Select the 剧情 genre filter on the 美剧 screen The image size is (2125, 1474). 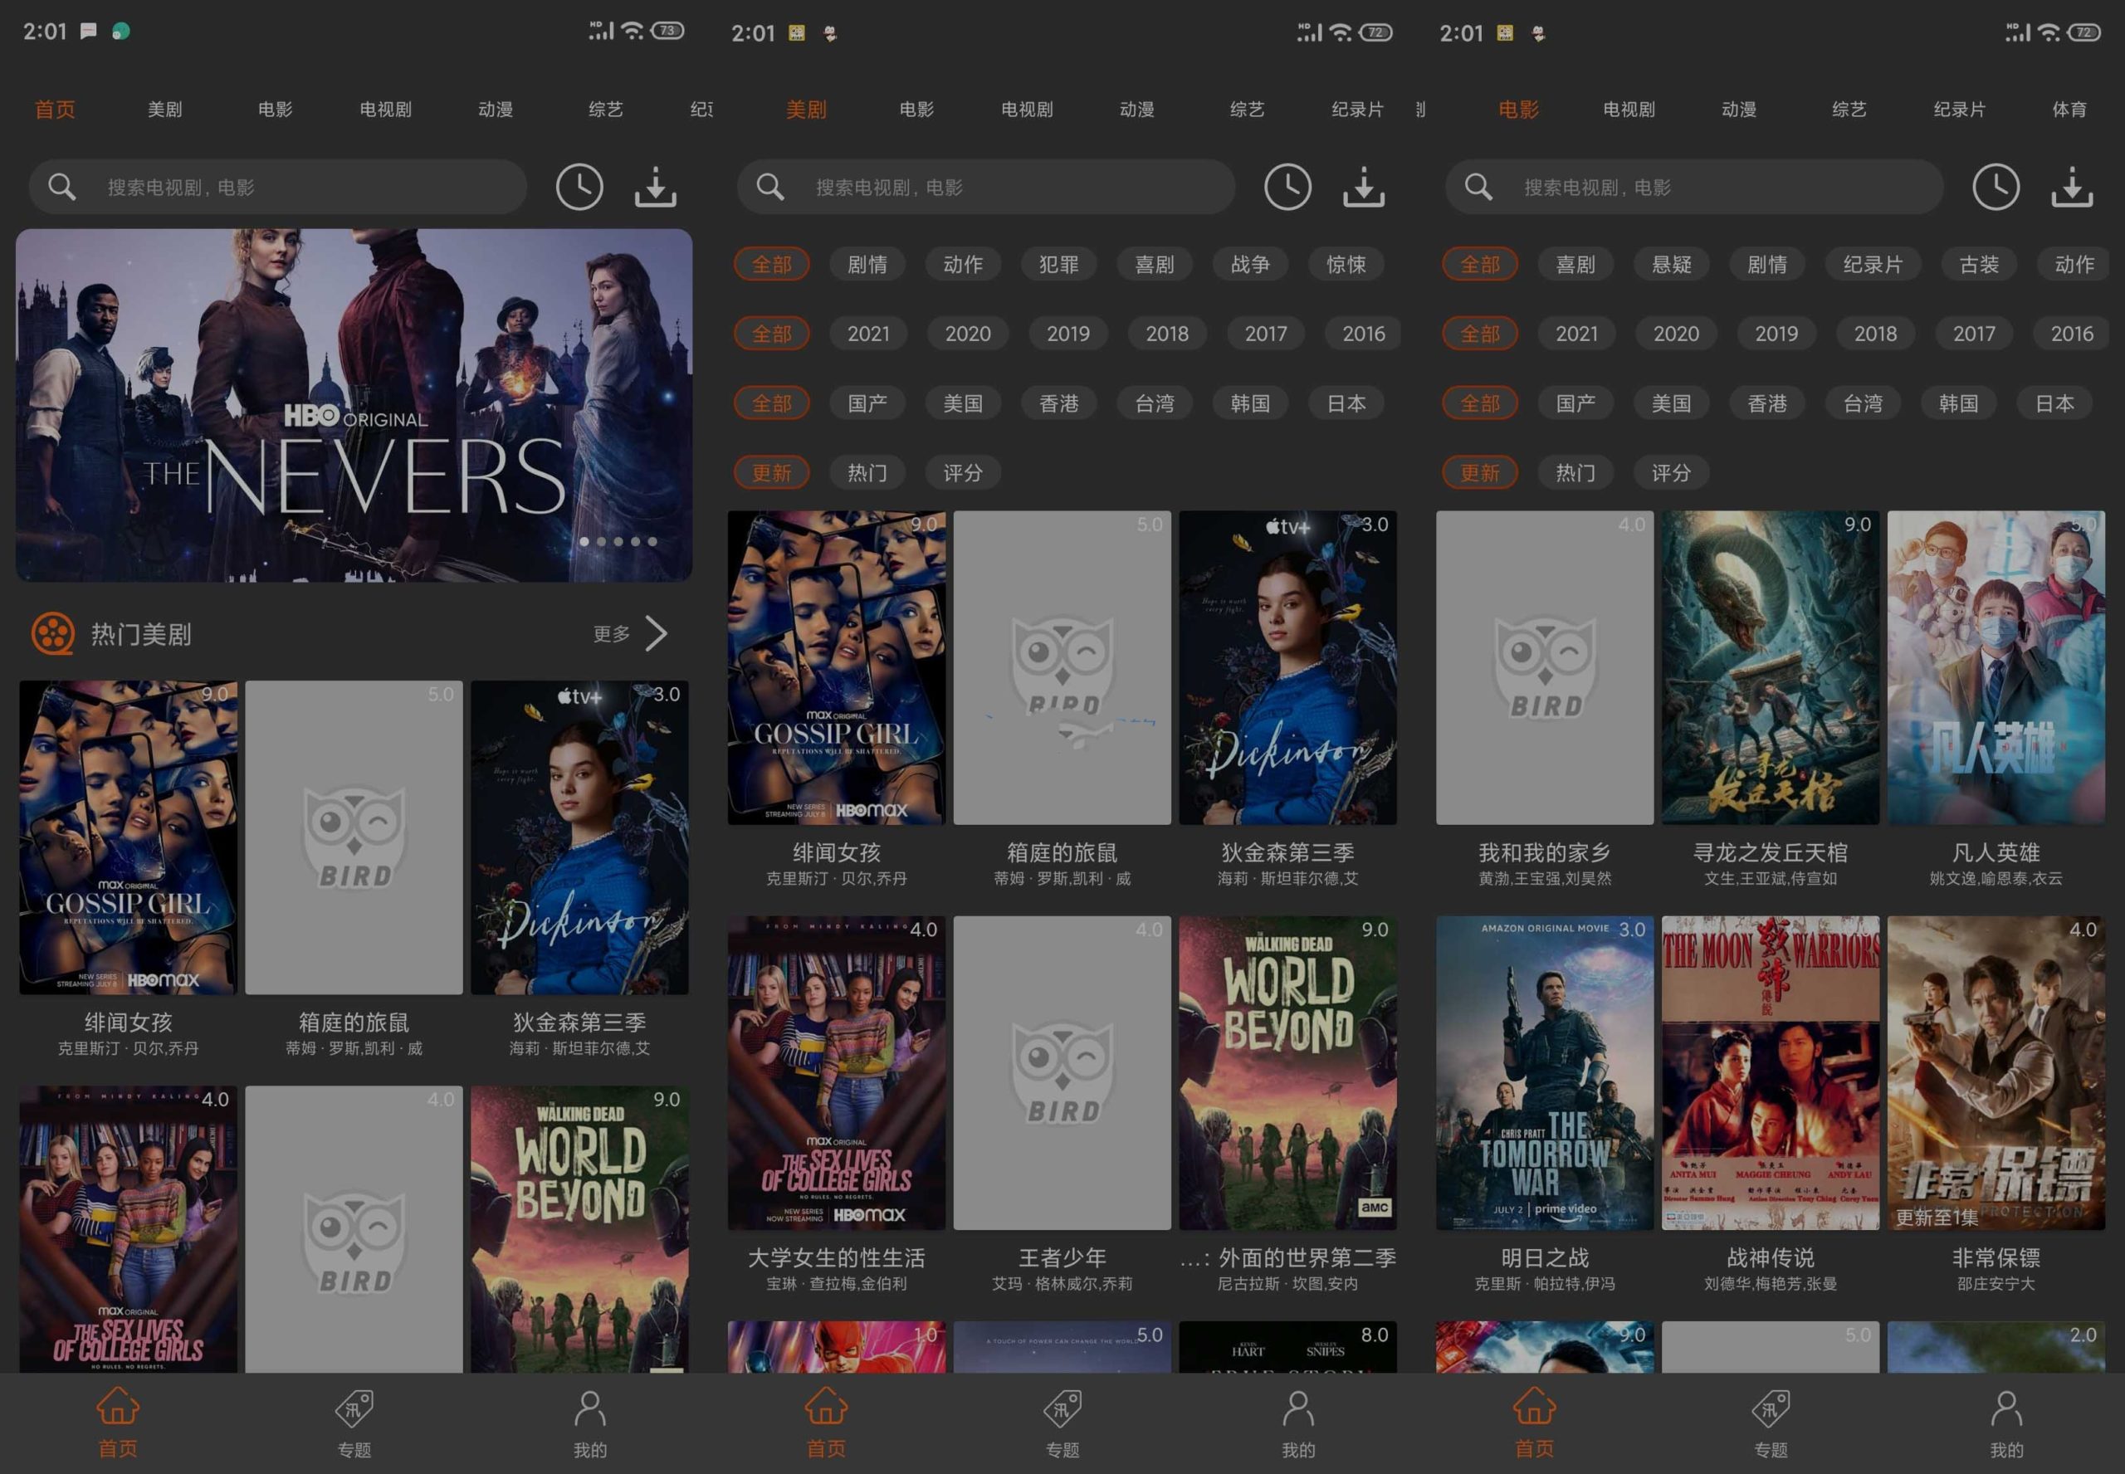point(867,264)
